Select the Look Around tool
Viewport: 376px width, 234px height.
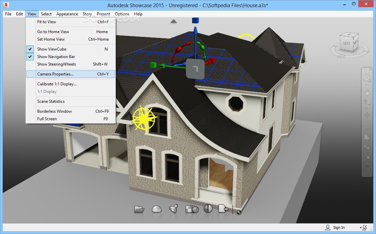pos(367,128)
